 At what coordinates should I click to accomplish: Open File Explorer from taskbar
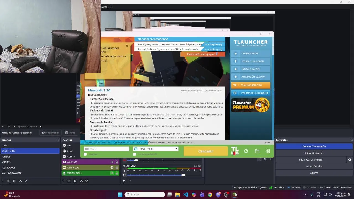coord(178,195)
